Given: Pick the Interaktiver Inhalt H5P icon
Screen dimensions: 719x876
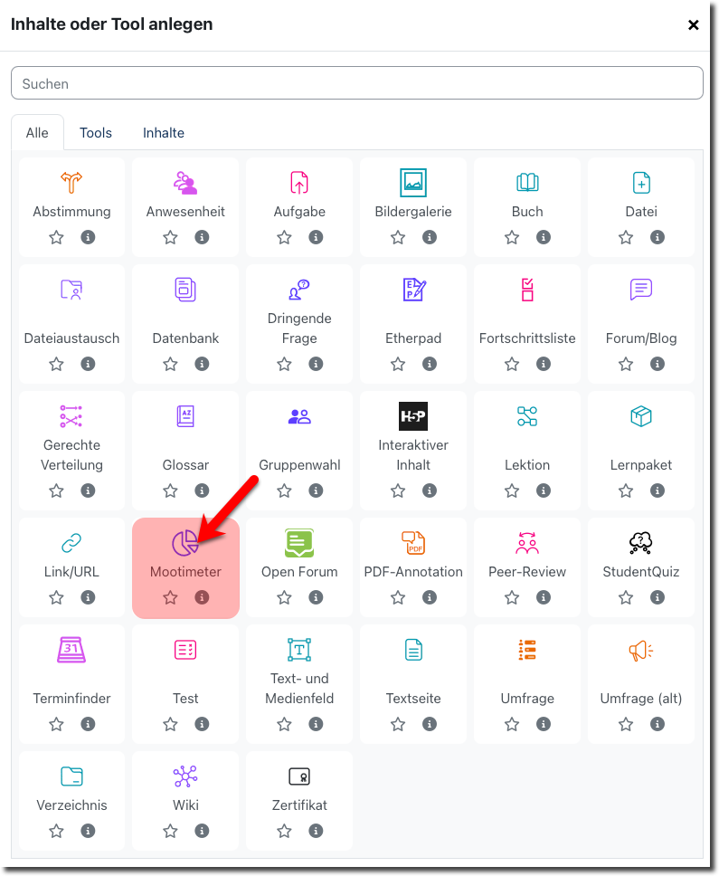Looking at the screenshot, I should 413,416.
